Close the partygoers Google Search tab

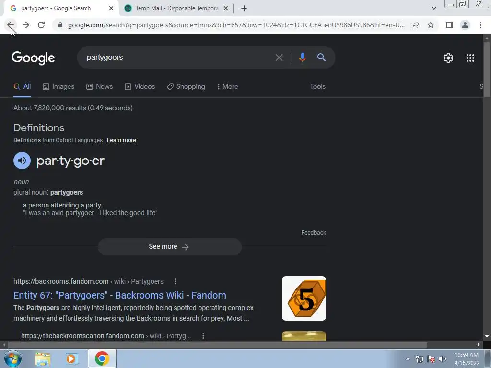pos(111,8)
